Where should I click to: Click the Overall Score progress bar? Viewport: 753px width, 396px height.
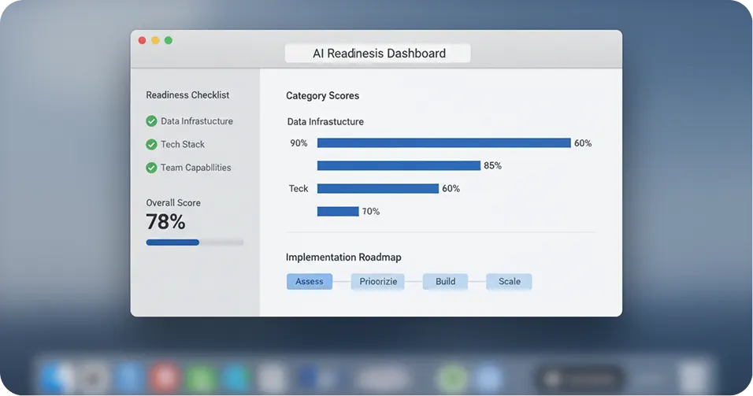(x=195, y=242)
